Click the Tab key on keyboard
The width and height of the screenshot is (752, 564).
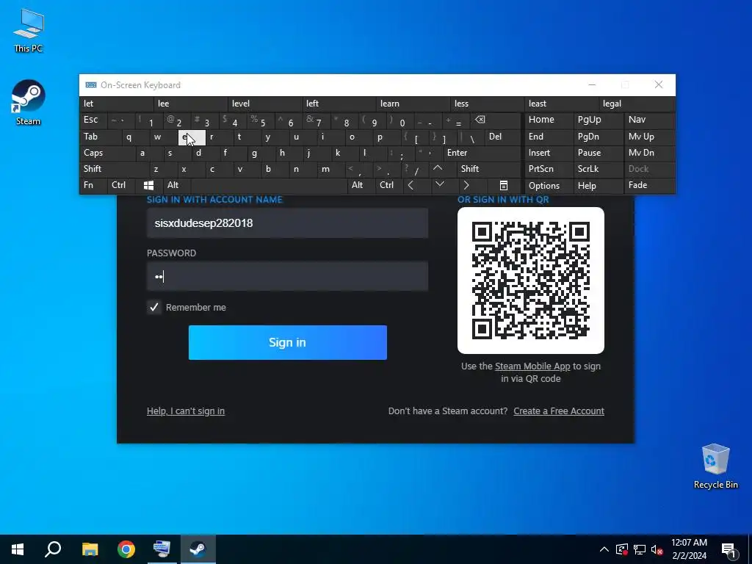pos(101,137)
